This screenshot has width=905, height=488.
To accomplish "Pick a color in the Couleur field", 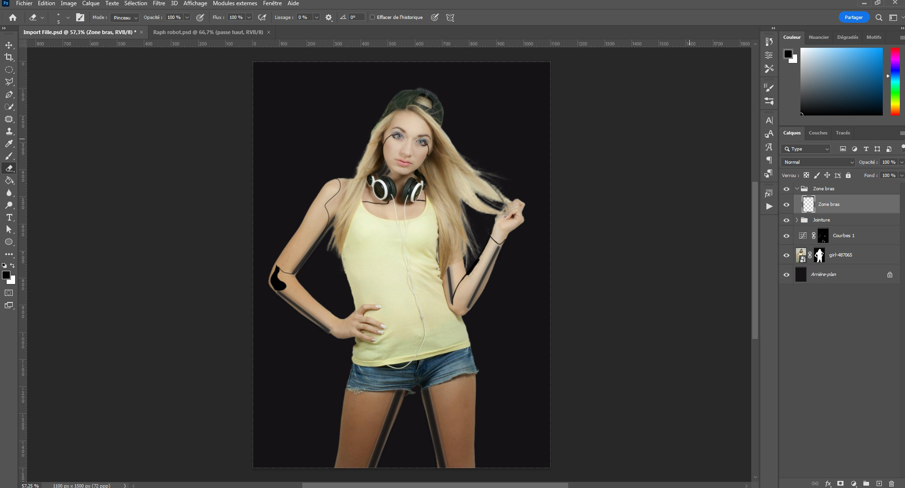I will click(841, 81).
